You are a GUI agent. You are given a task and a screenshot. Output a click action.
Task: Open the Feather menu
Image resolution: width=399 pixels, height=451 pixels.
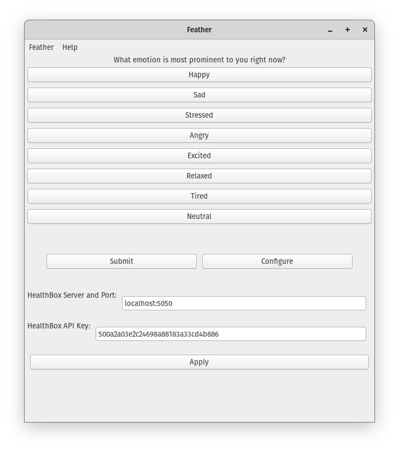pos(42,48)
